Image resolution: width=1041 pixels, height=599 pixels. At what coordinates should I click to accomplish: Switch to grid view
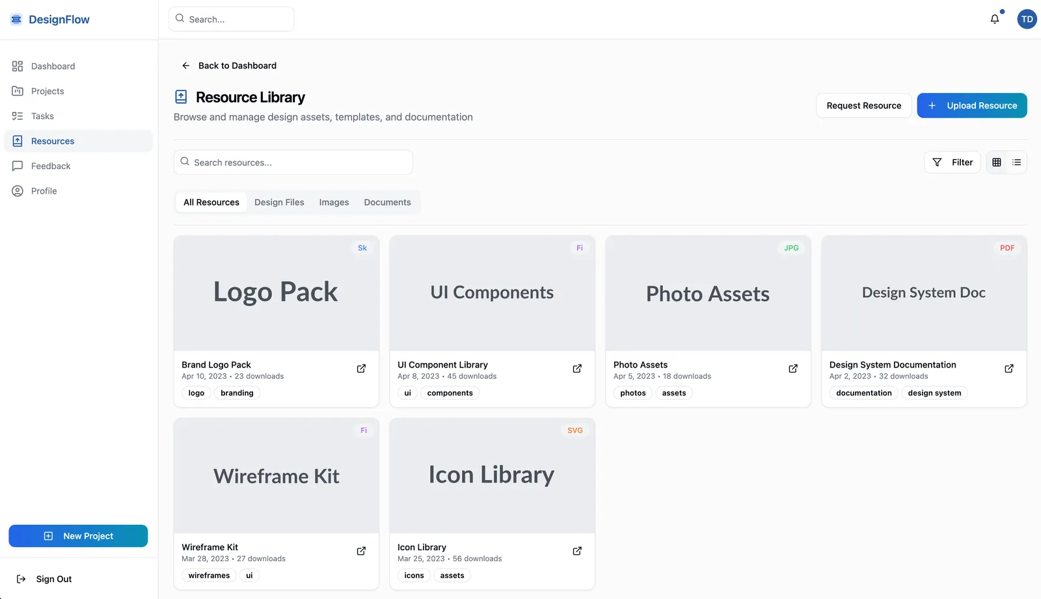tap(997, 163)
